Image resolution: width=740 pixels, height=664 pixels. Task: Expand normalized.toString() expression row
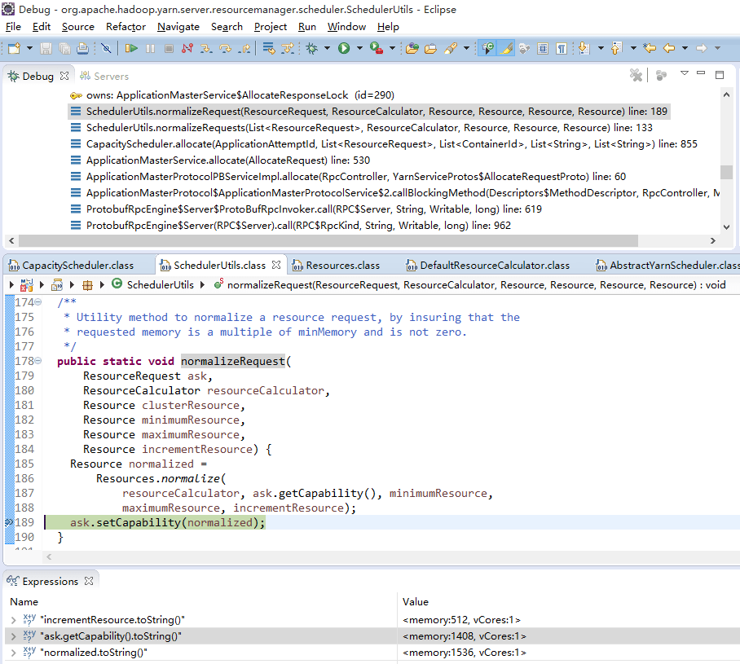pyautogui.click(x=13, y=653)
